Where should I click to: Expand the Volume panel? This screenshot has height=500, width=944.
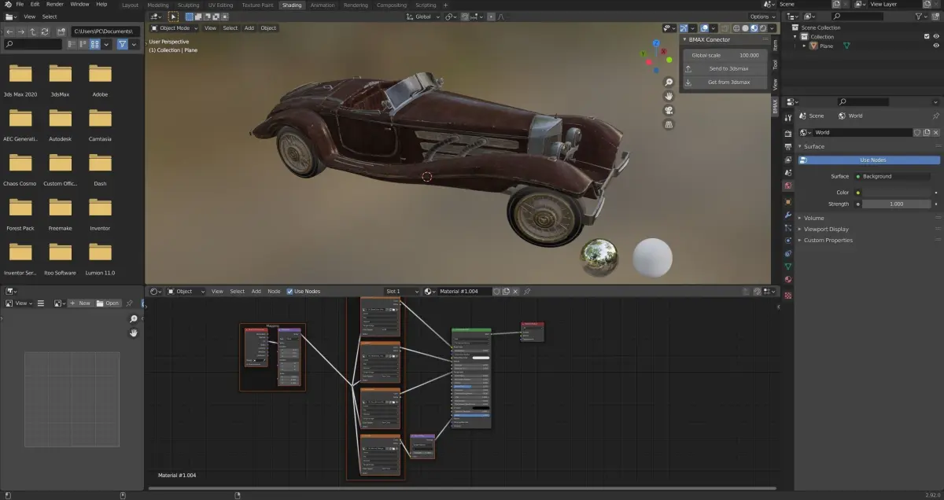click(814, 219)
